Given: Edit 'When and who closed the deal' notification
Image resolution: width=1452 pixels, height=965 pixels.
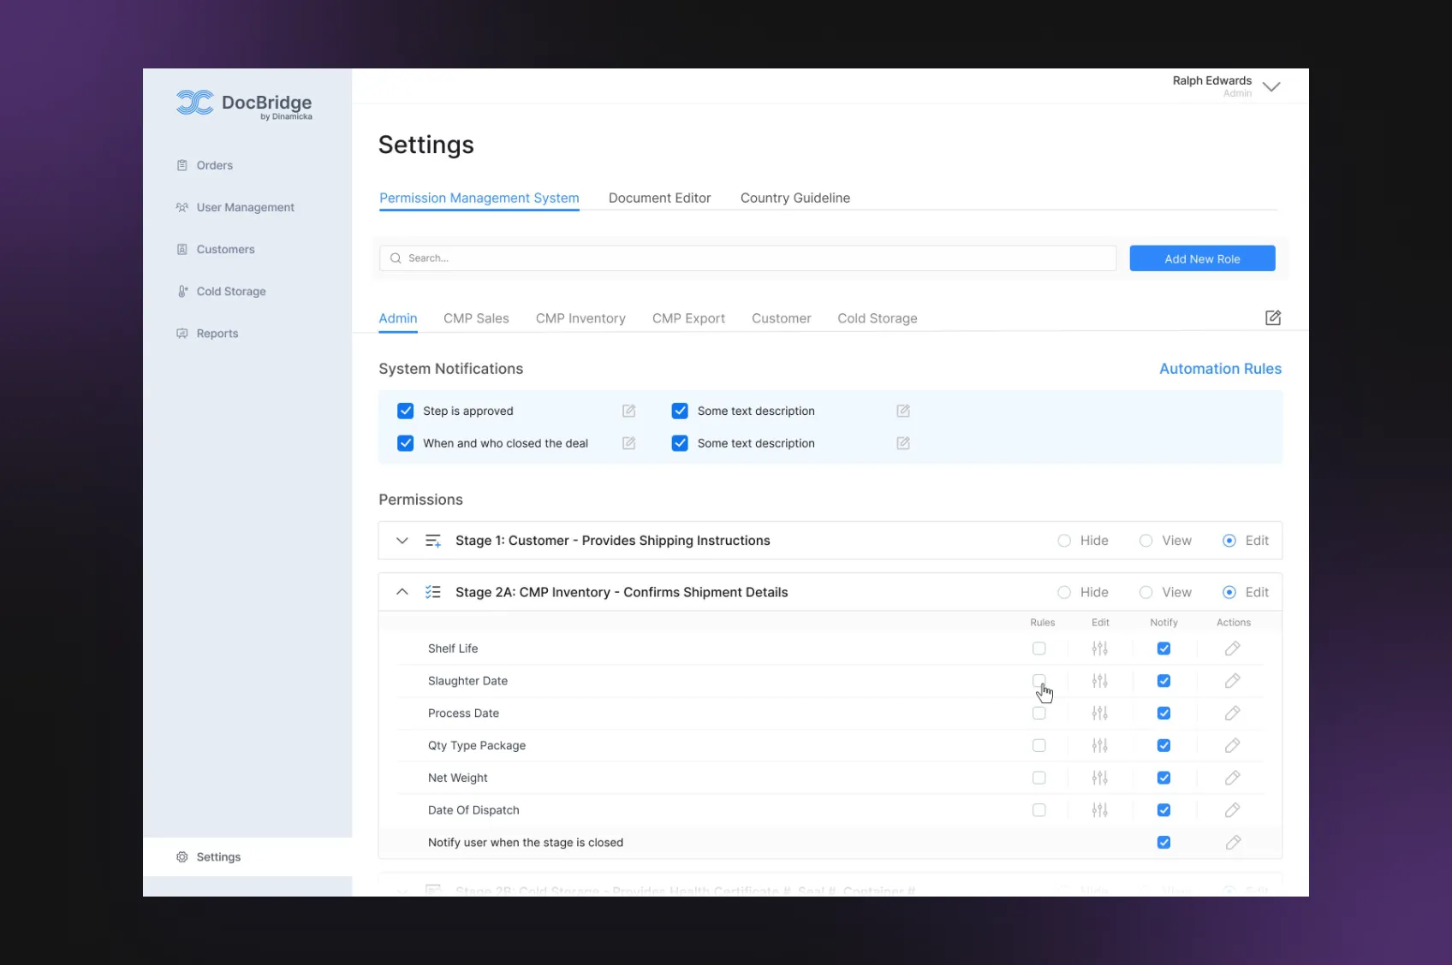Looking at the screenshot, I should pyautogui.click(x=628, y=443).
